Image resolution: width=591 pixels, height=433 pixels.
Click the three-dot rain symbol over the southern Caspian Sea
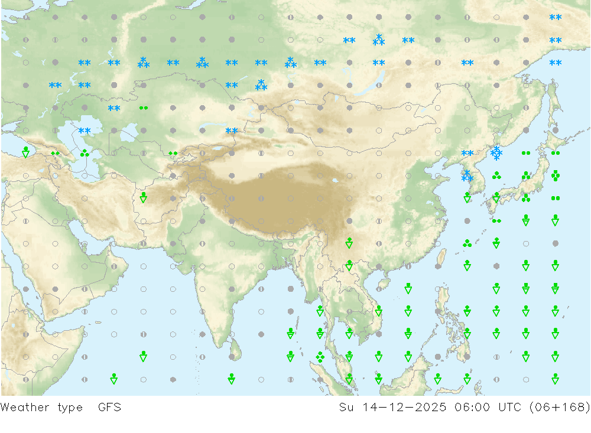pos(85,153)
